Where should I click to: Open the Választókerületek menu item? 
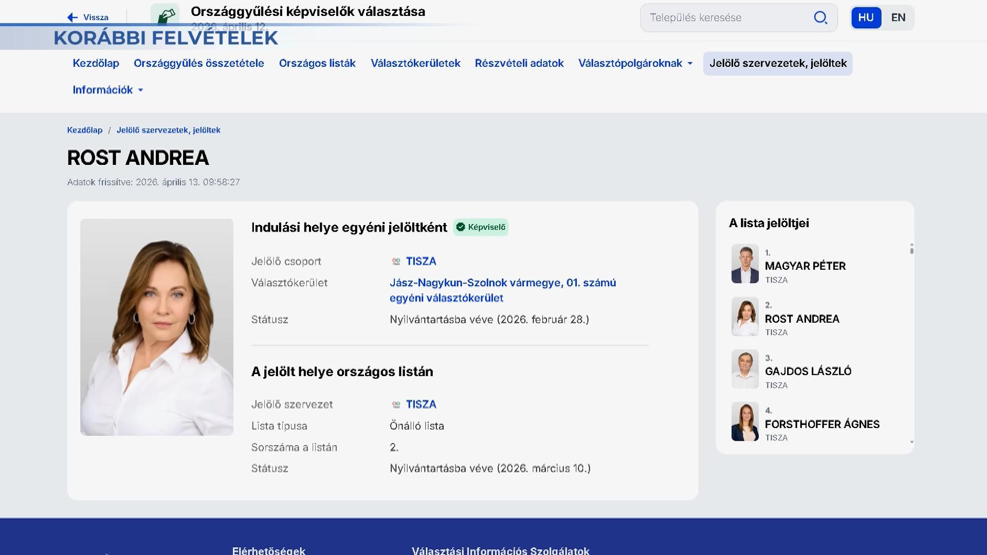[415, 63]
